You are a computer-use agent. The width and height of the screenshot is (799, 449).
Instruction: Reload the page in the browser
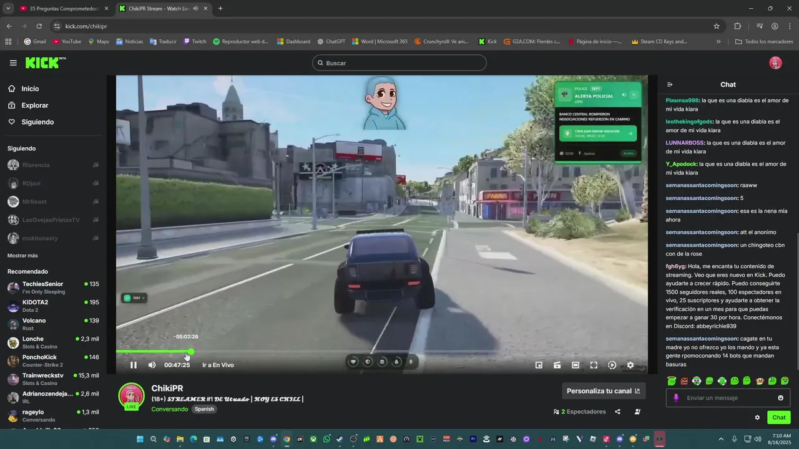(39, 26)
